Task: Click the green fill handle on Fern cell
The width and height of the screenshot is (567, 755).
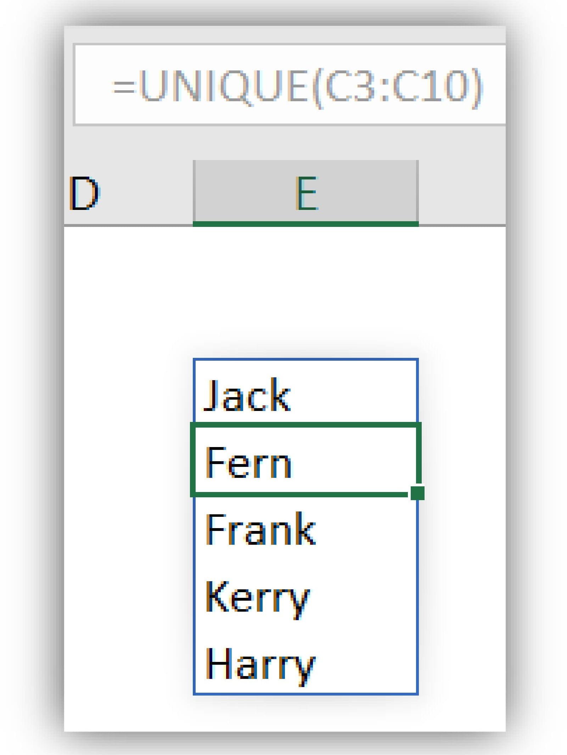Action: point(417,493)
